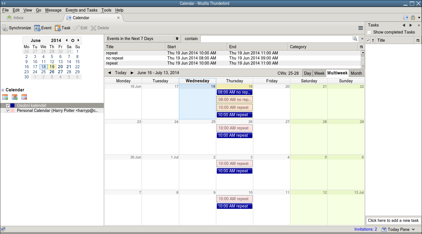Open the Events in the Next 7 Days dropdown
Image resolution: width=422 pixels, height=234 pixels.
[143, 39]
